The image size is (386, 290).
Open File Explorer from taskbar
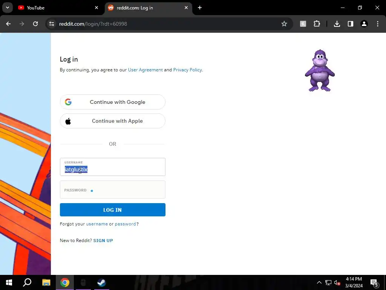point(46,282)
